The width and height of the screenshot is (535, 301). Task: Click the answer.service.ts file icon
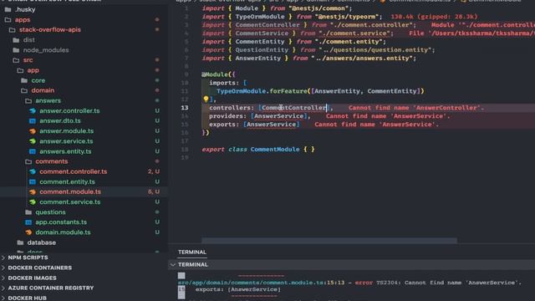pos(33,141)
